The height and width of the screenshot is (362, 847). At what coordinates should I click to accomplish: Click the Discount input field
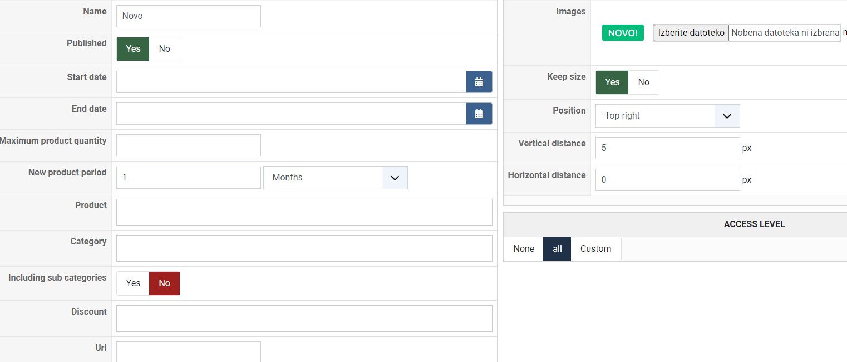point(304,319)
